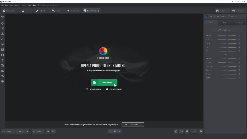Image resolution: width=247 pixels, height=139 pixels.
Task: Set zoom to 1:1
Action: pos(181,131)
